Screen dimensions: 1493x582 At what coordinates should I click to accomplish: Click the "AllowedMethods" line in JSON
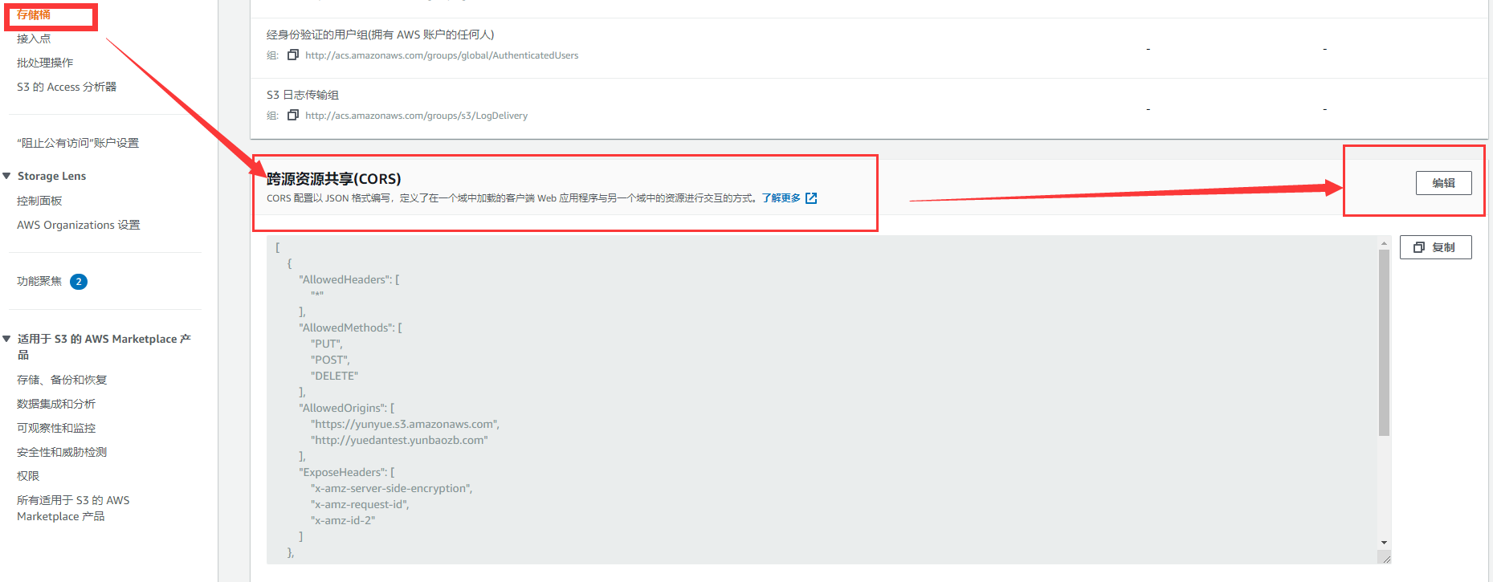(350, 328)
